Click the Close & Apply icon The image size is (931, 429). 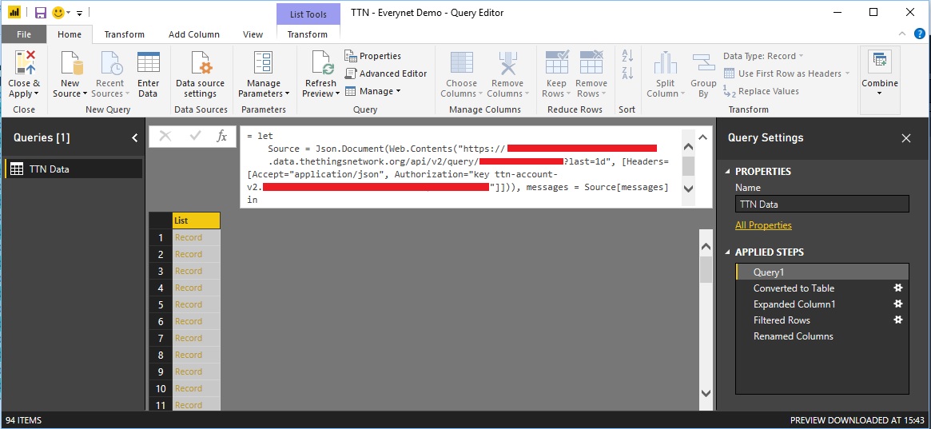[25, 63]
